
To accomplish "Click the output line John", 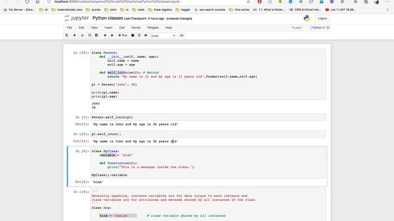I will click(95, 104).
